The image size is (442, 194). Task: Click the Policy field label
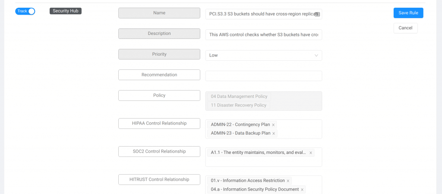(x=159, y=95)
